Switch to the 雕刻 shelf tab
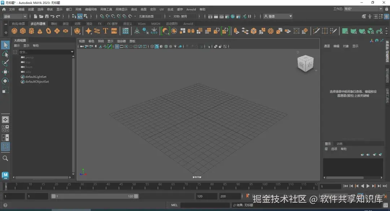 [x=54, y=24]
